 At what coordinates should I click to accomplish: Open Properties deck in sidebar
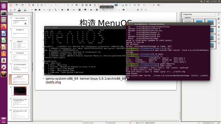[219, 19]
